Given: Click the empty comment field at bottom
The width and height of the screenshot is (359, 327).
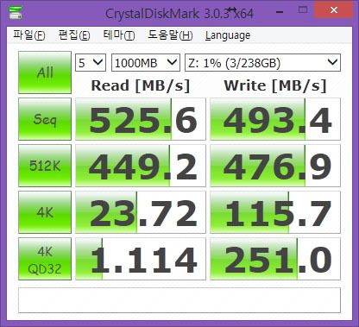Looking at the screenshot, I should [x=179, y=300].
